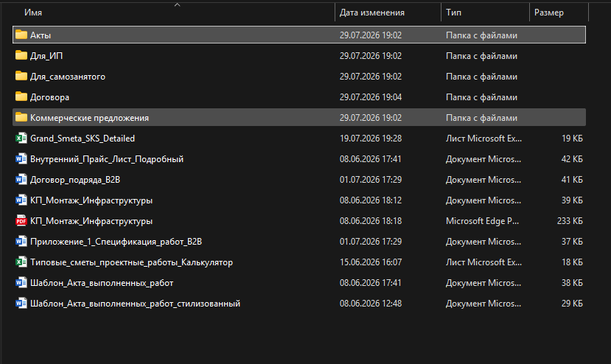Click the folder name Для_самозанятого
Viewport: 611px width, 364px height.
coord(68,77)
